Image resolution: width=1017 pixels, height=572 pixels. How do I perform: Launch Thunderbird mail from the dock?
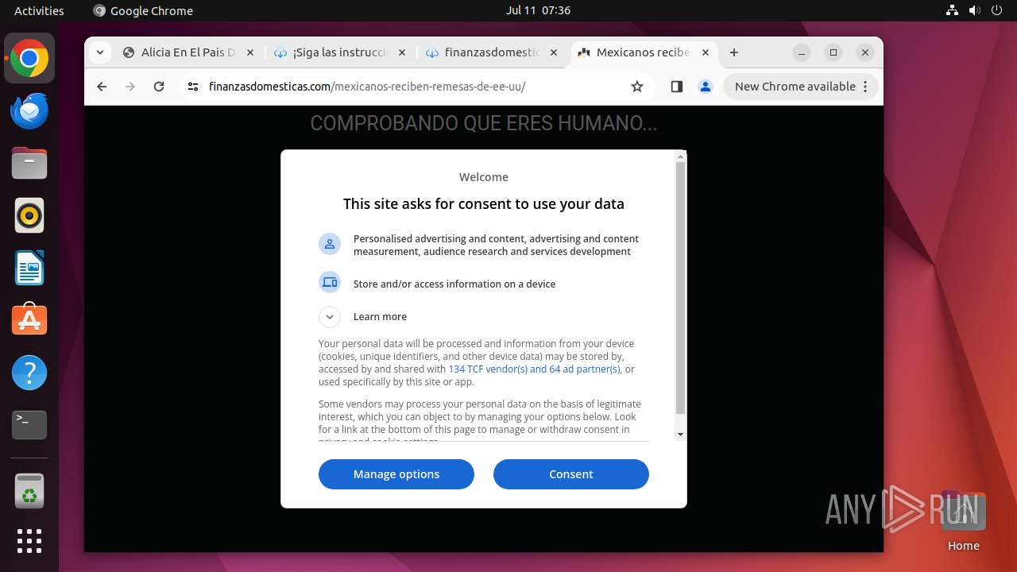tap(29, 111)
